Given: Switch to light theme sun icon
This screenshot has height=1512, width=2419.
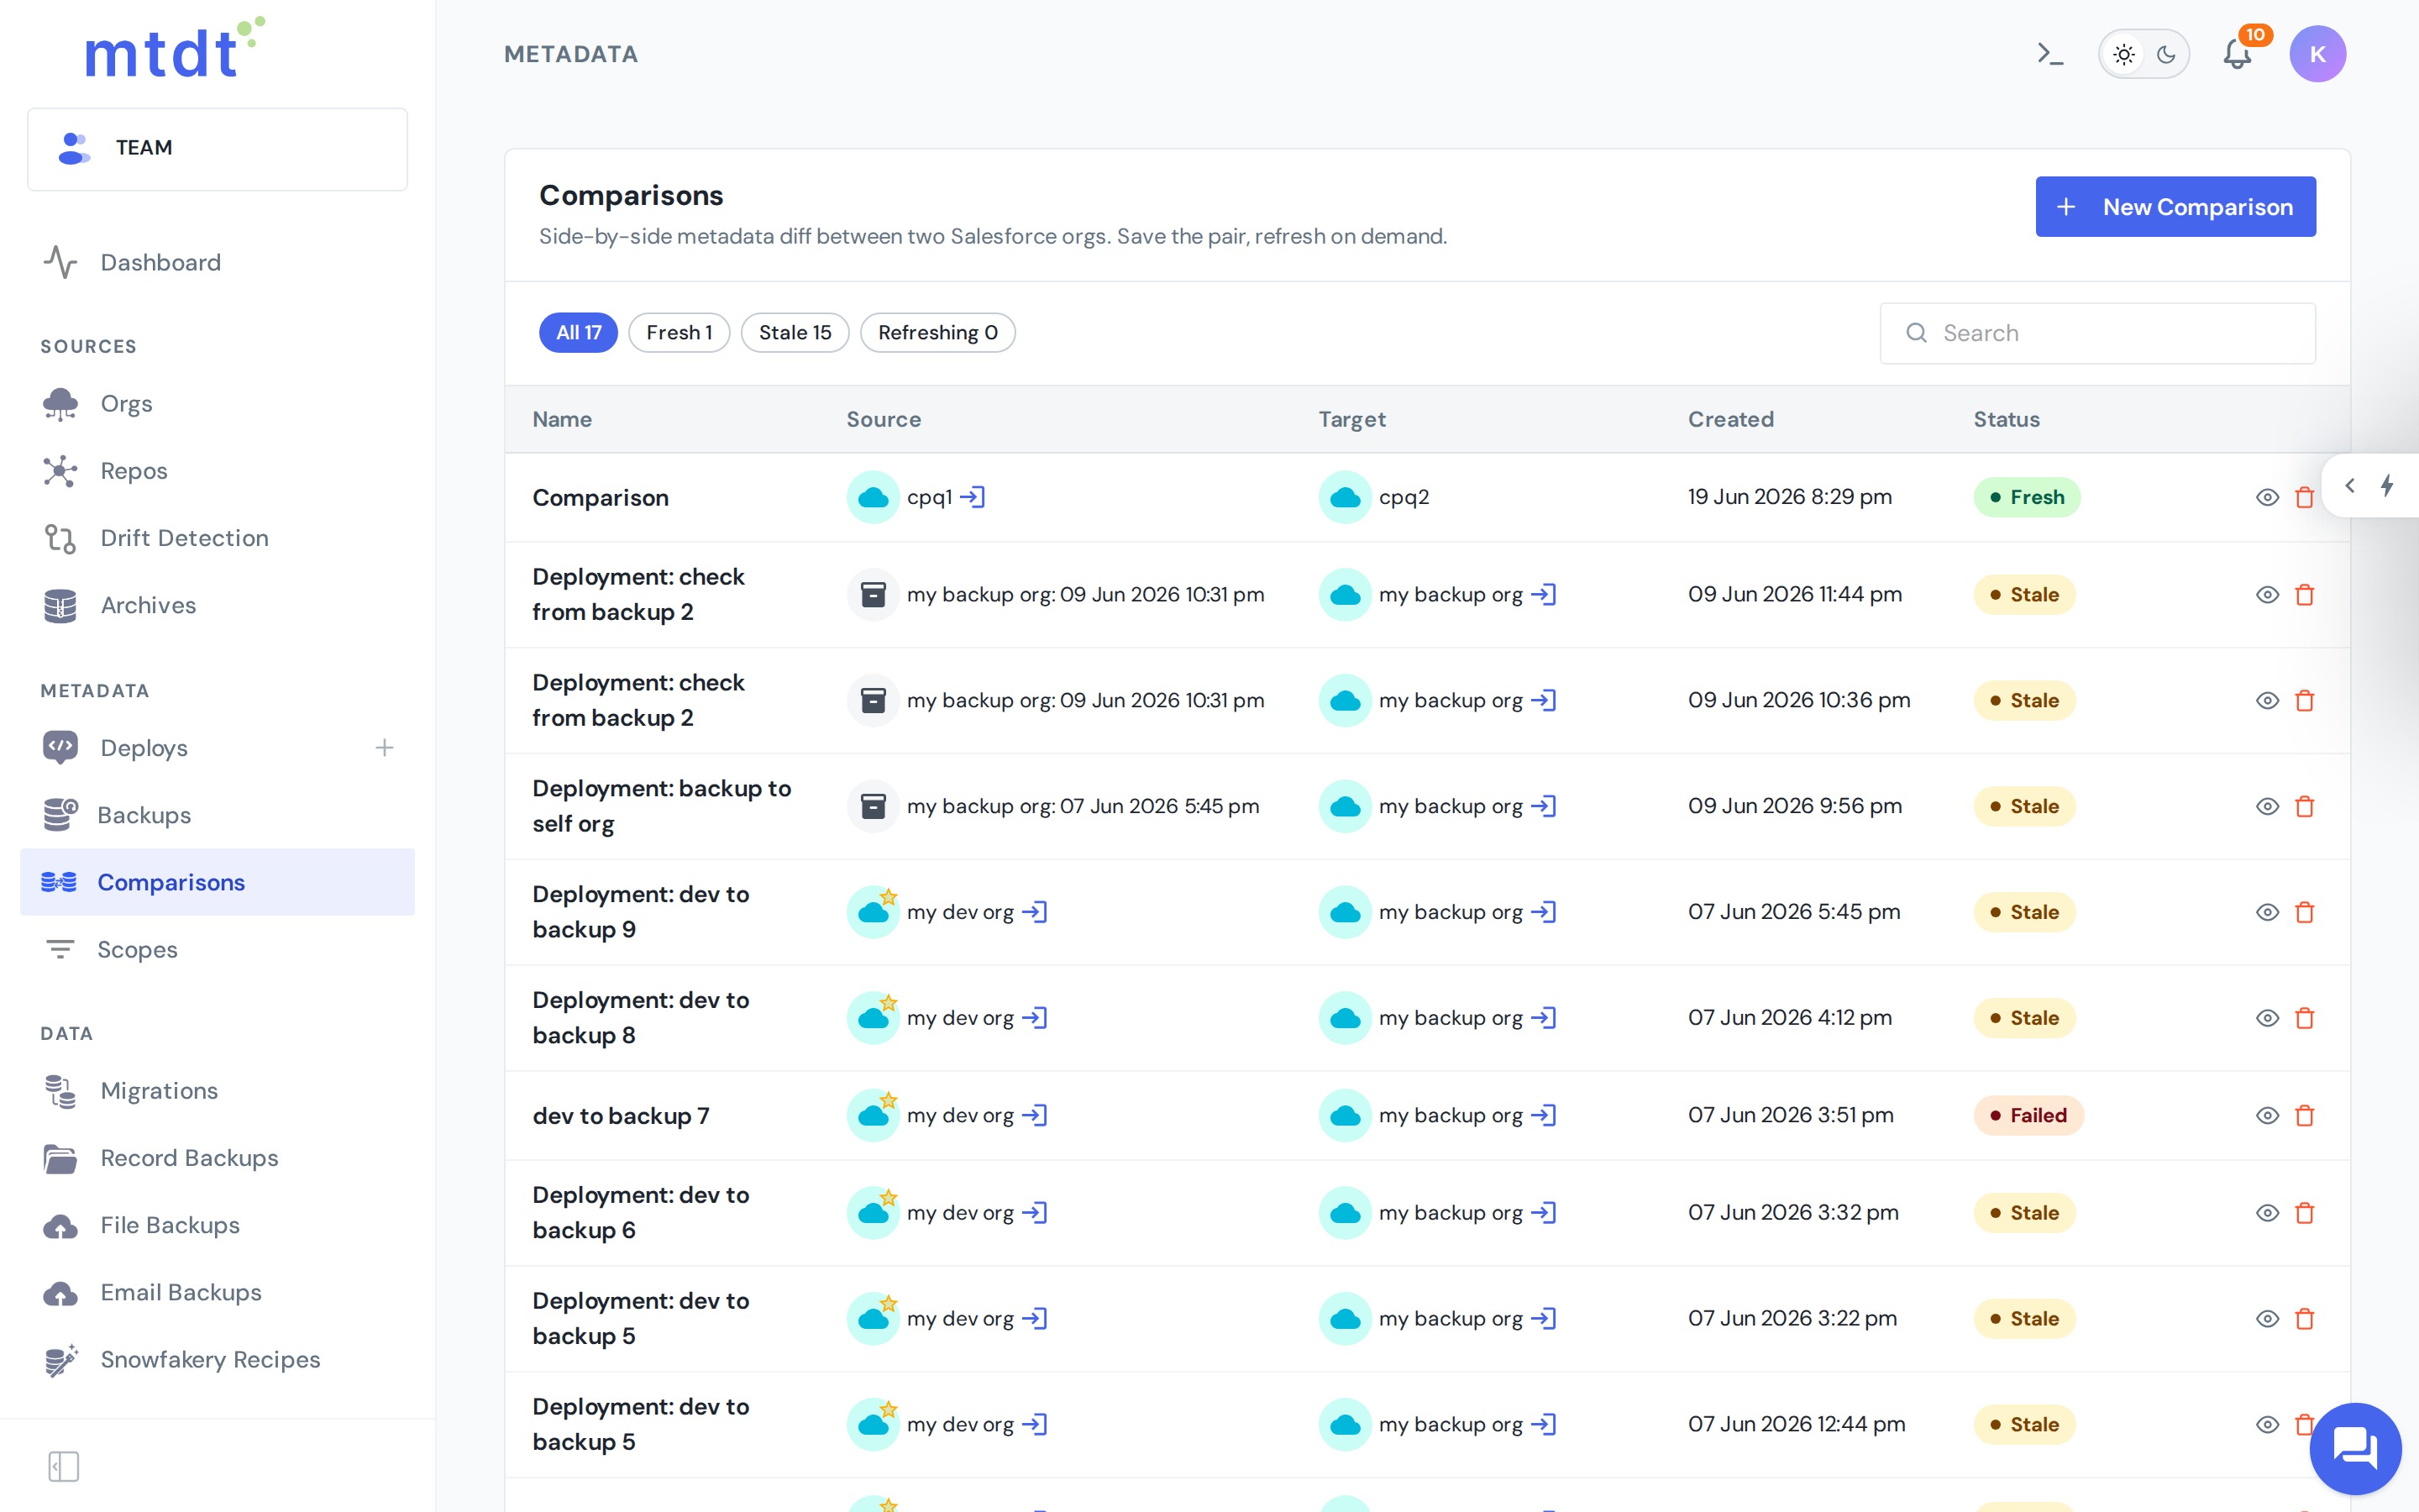Looking at the screenshot, I should pos(2124,54).
